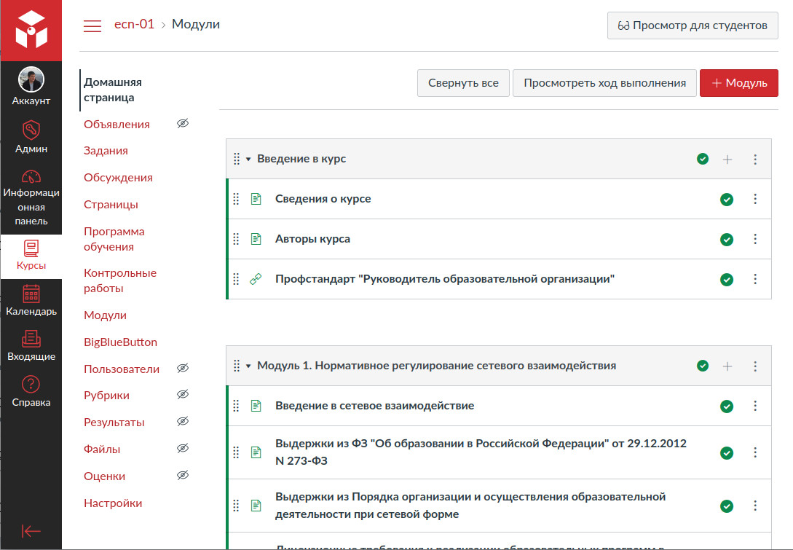Add item to 'Введение в курс' module with plus icon
Viewport: 793px width, 550px height.
tap(727, 160)
